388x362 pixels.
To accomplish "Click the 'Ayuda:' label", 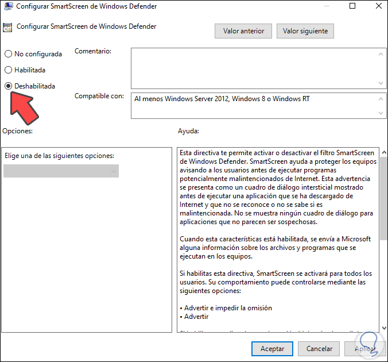I will pos(188,131).
